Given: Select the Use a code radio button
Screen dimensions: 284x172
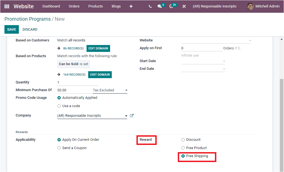Looking at the screenshot, I should point(59,106).
